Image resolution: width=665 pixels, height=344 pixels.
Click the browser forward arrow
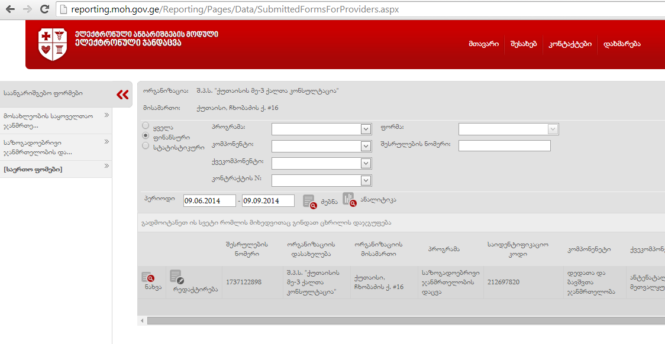tap(27, 9)
